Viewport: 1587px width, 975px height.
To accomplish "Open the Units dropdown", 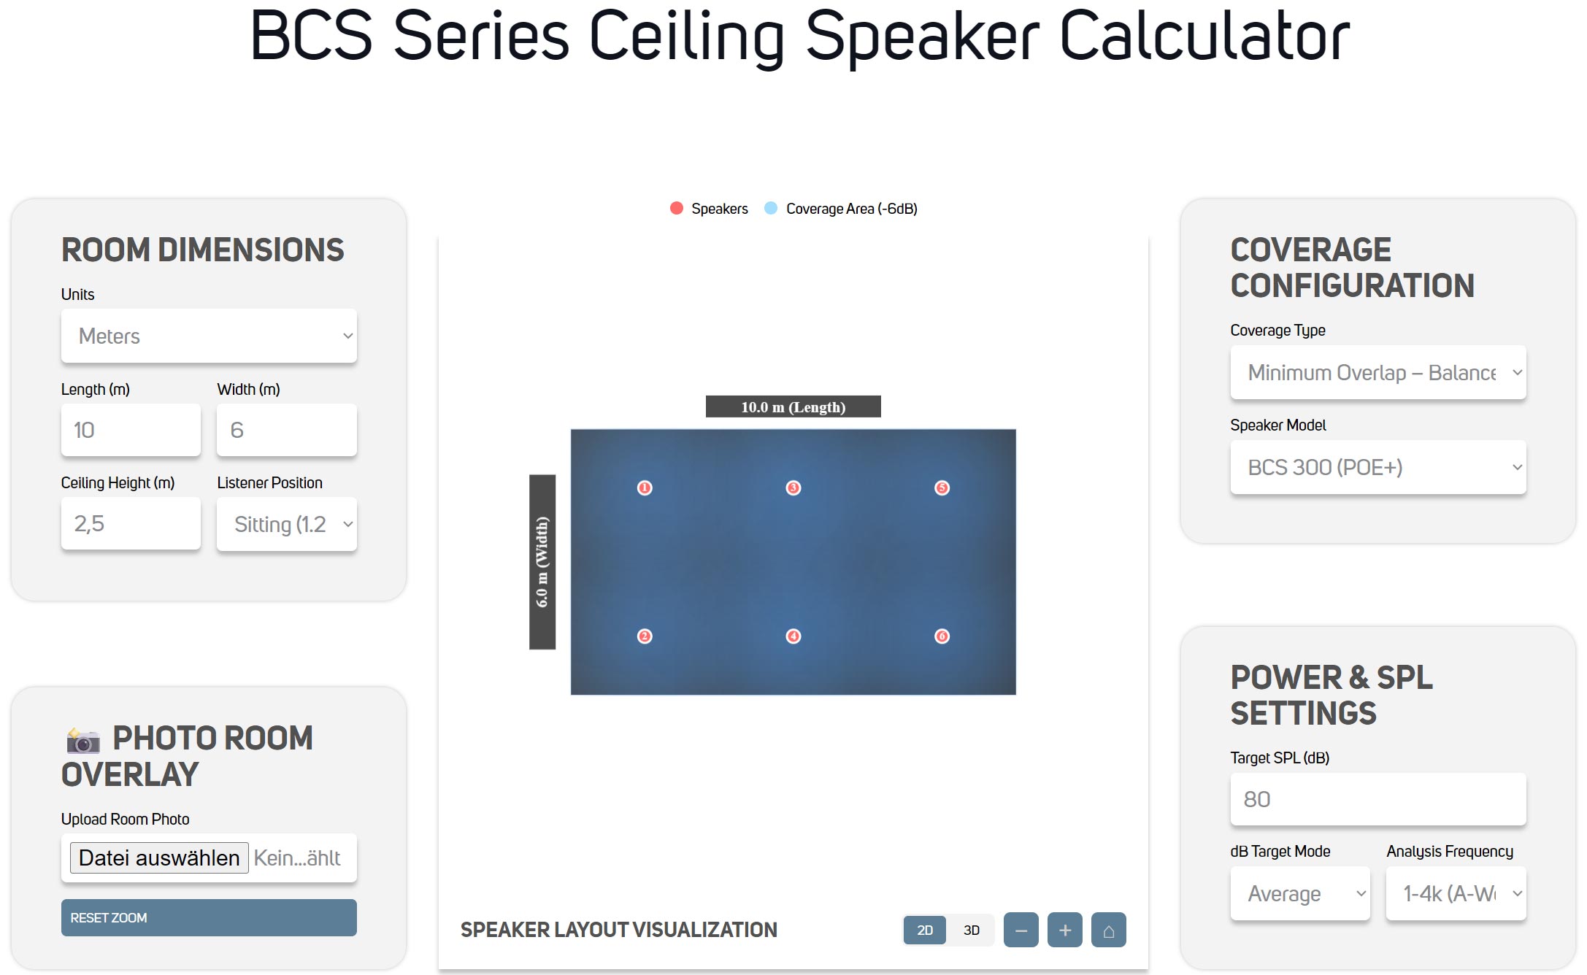I will tap(209, 336).
